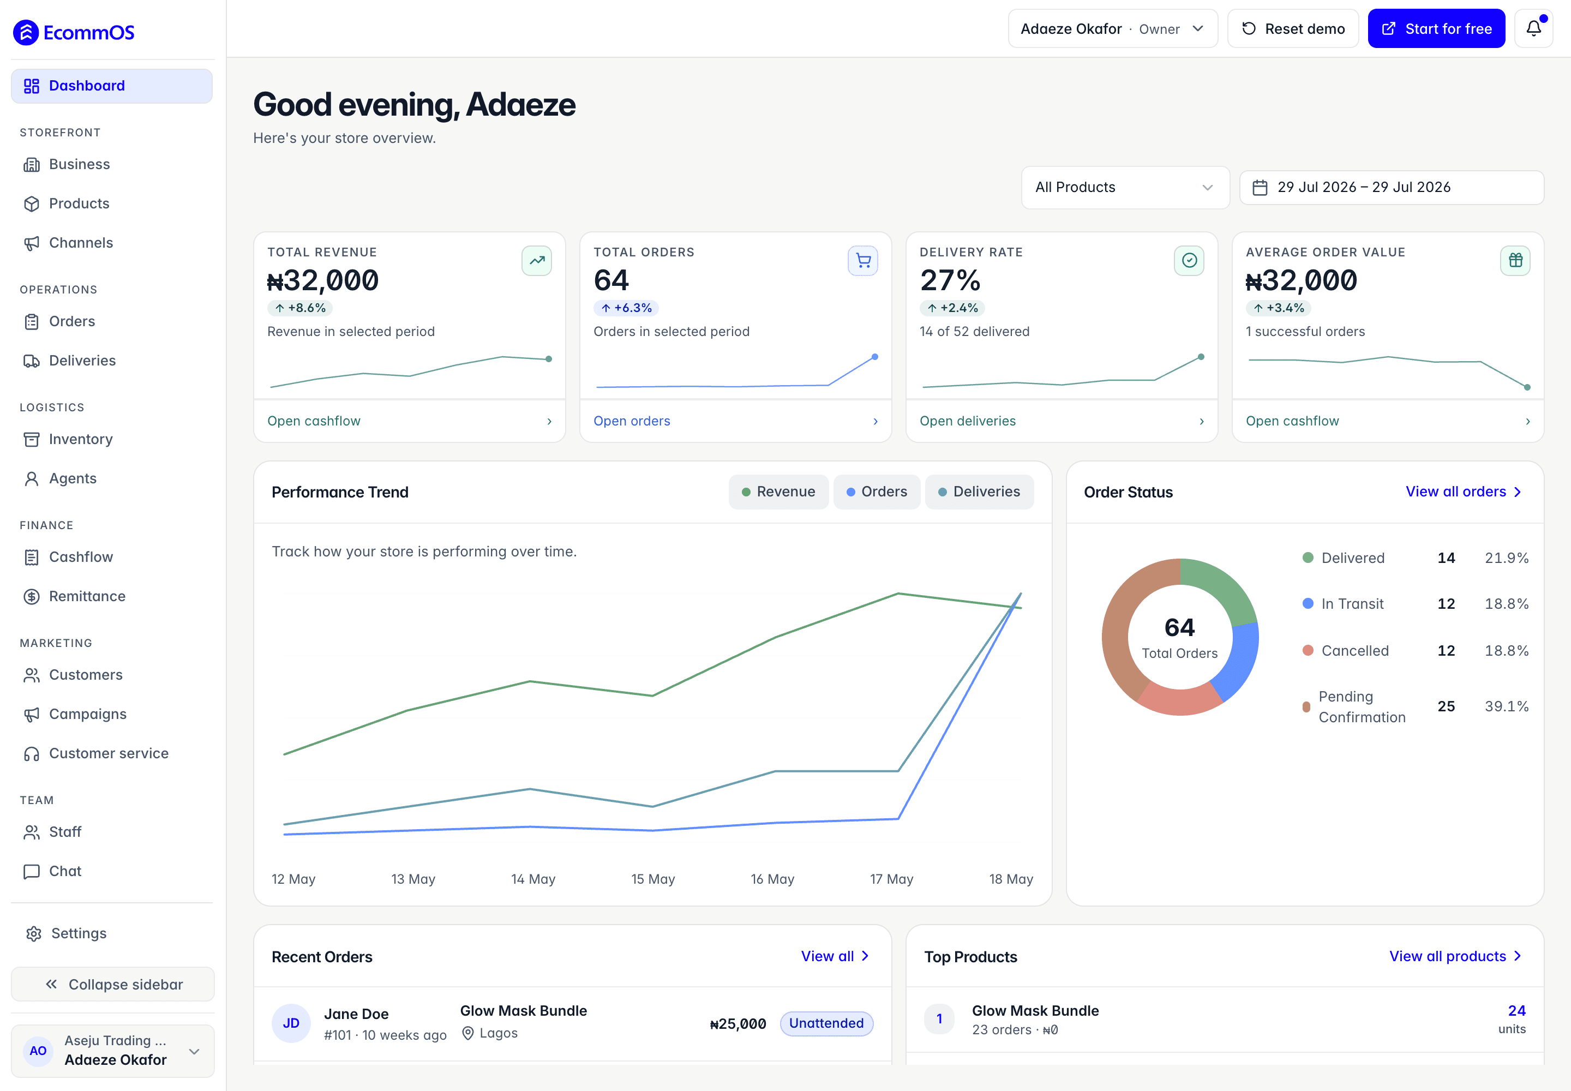Open the Adaeze Okafor Owner role dropdown
The image size is (1571, 1091).
(x=1112, y=29)
